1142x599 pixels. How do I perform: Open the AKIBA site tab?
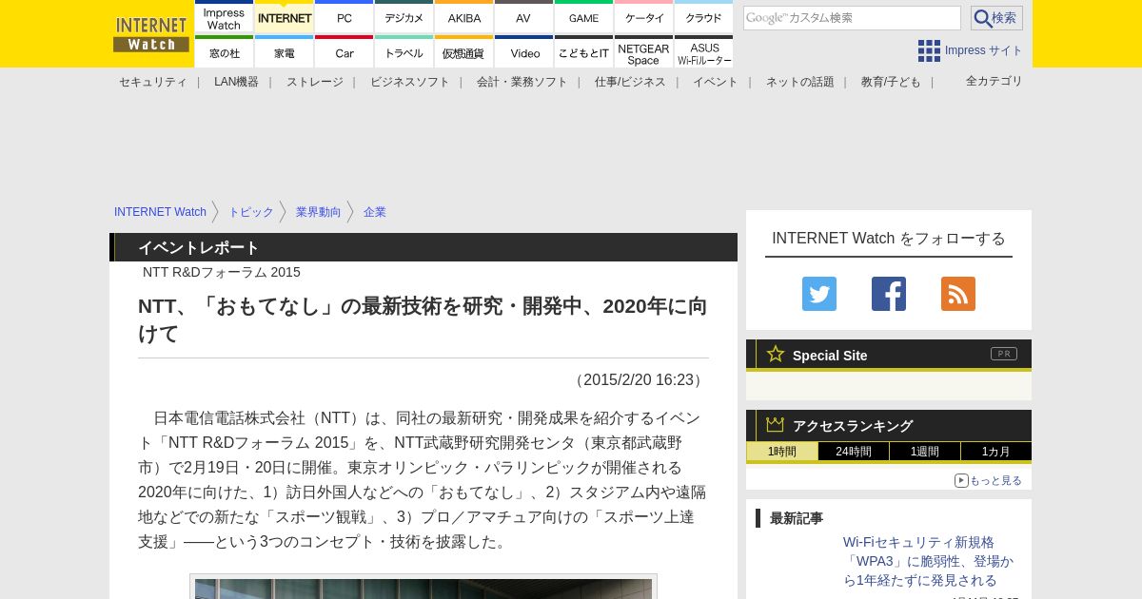click(x=464, y=18)
